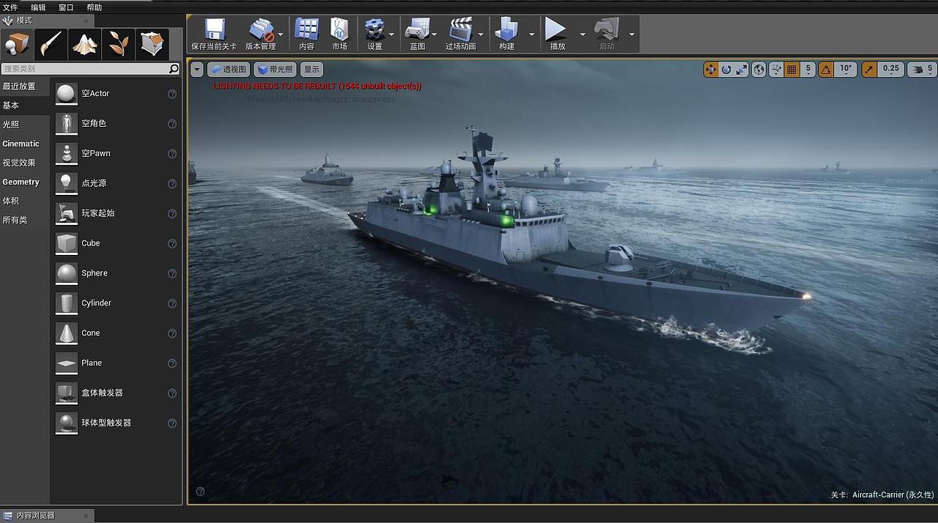The image size is (938, 523).
Task: Select the Rotate gizmo tool in viewport
Action: [x=726, y=70]
